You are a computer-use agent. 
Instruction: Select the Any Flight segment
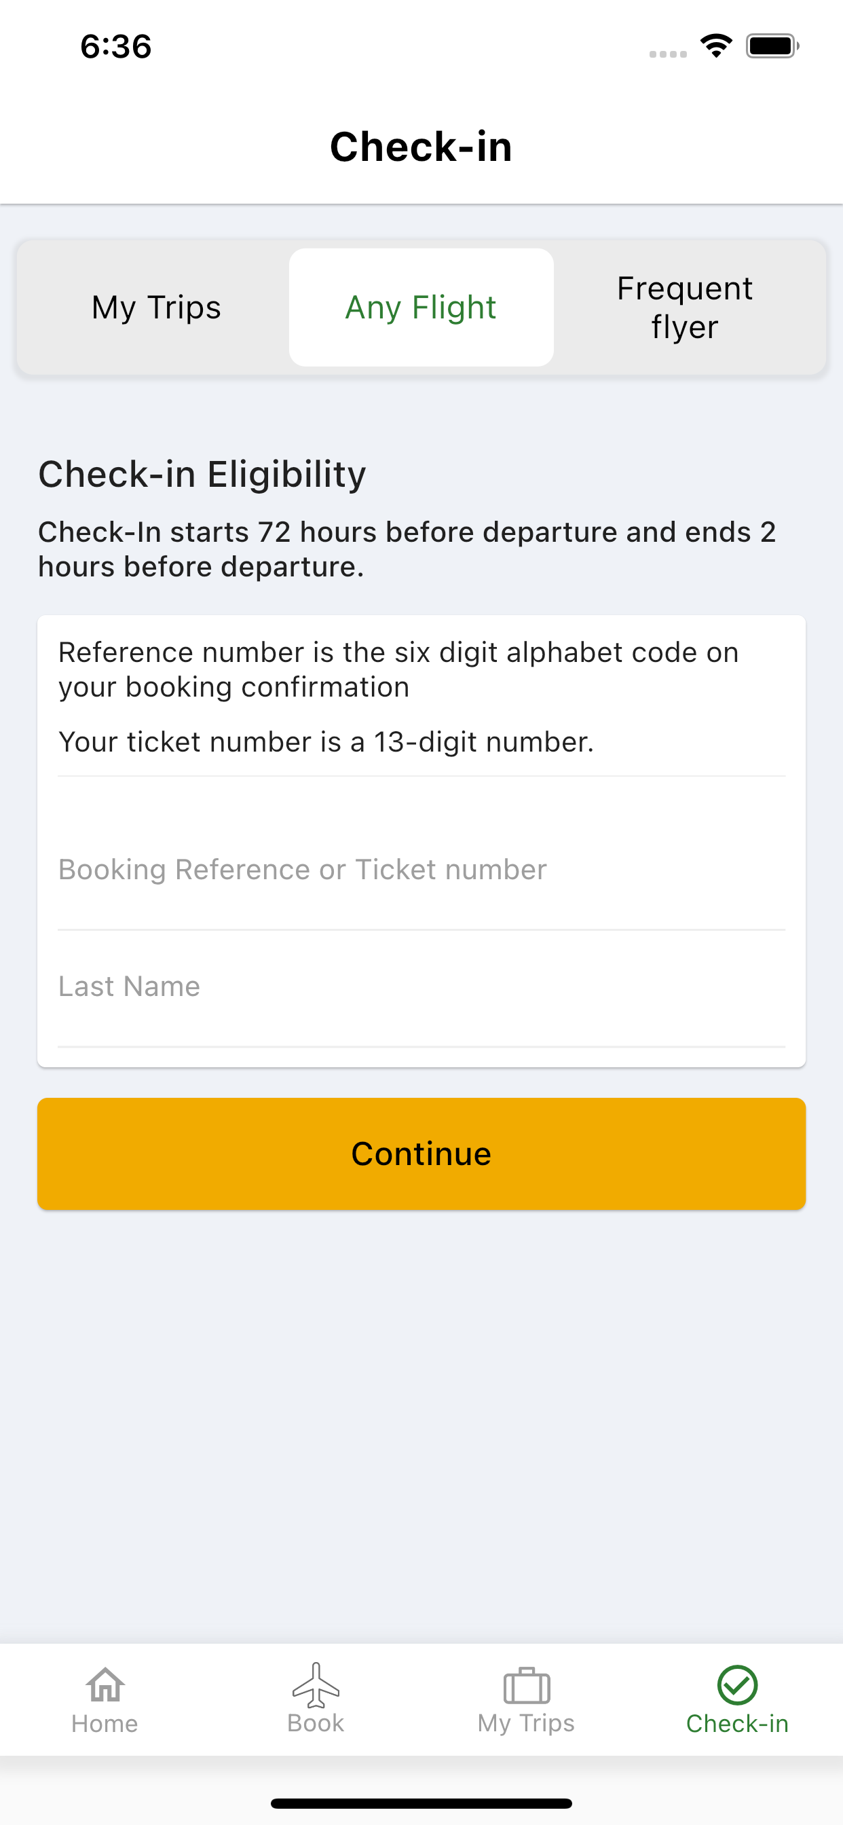(x=421, y=308)
